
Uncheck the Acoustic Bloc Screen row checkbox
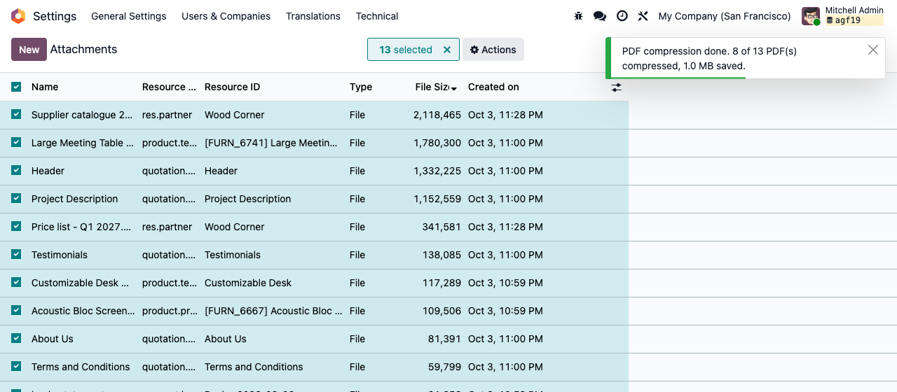[x=16, y=310]
